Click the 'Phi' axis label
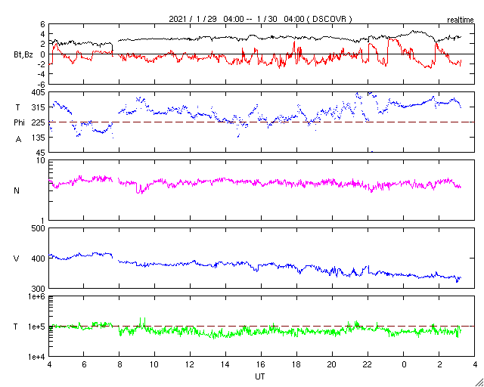 tap(19, 123)
